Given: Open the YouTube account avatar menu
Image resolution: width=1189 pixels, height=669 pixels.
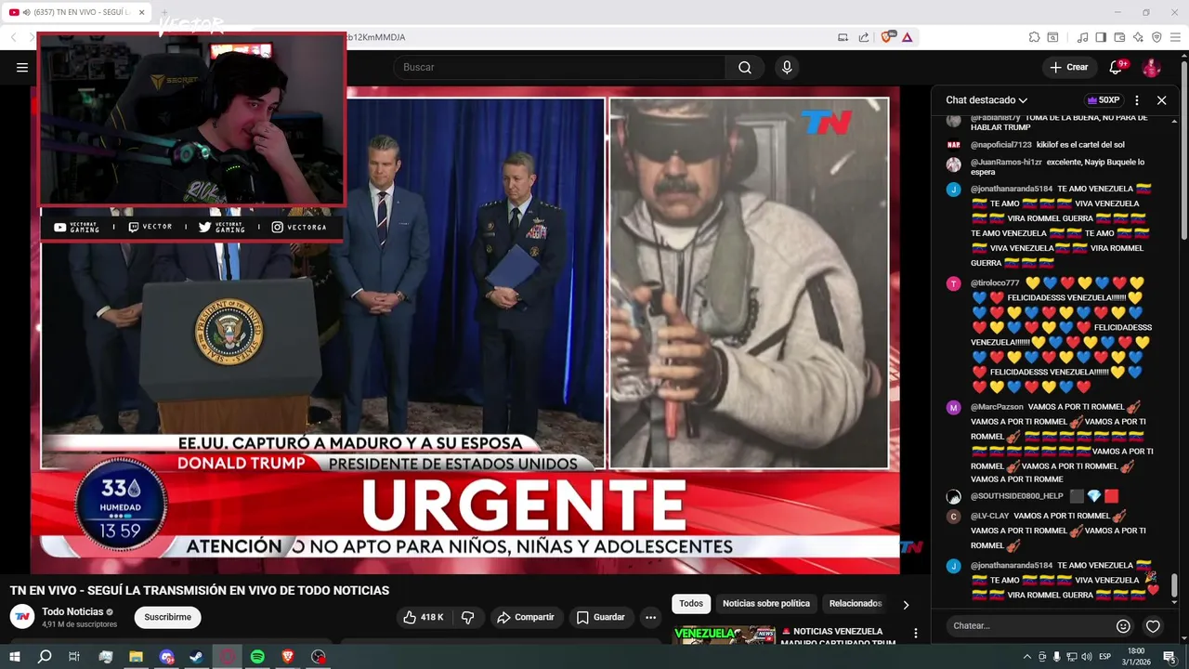Looking at the screenshot, I should tap(1151, 67).
